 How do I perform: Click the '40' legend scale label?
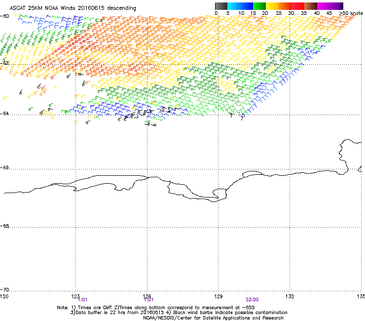click(317, 13)
